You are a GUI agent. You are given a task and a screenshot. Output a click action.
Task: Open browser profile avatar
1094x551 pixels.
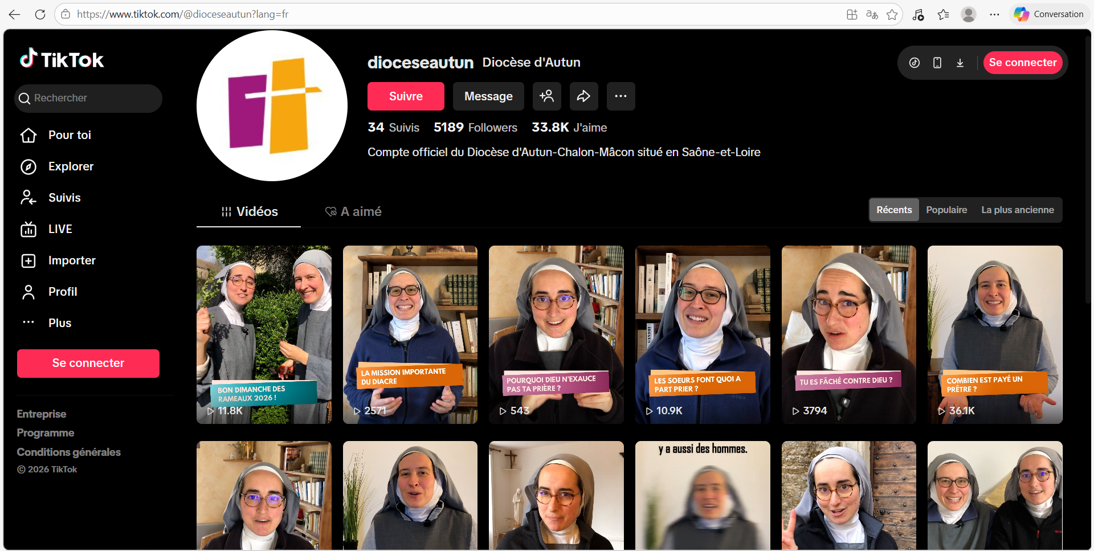(x=969, y=14)
